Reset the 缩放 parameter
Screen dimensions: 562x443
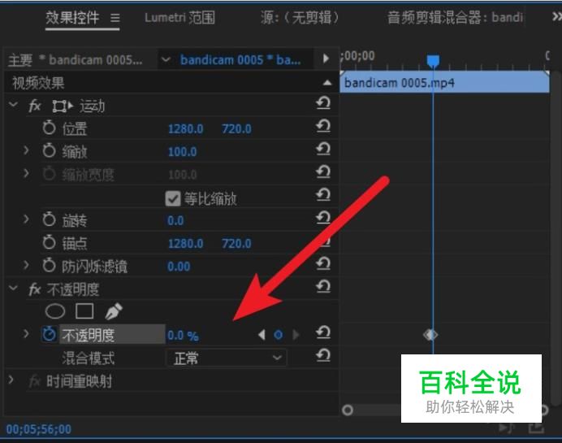(x=323, y=150)
